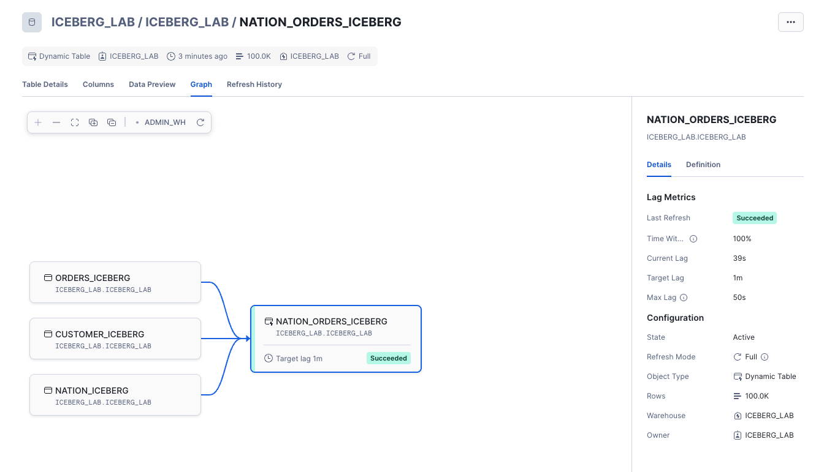
Task: Click the database icon beside breadcrumb
Action: point(32,23)
